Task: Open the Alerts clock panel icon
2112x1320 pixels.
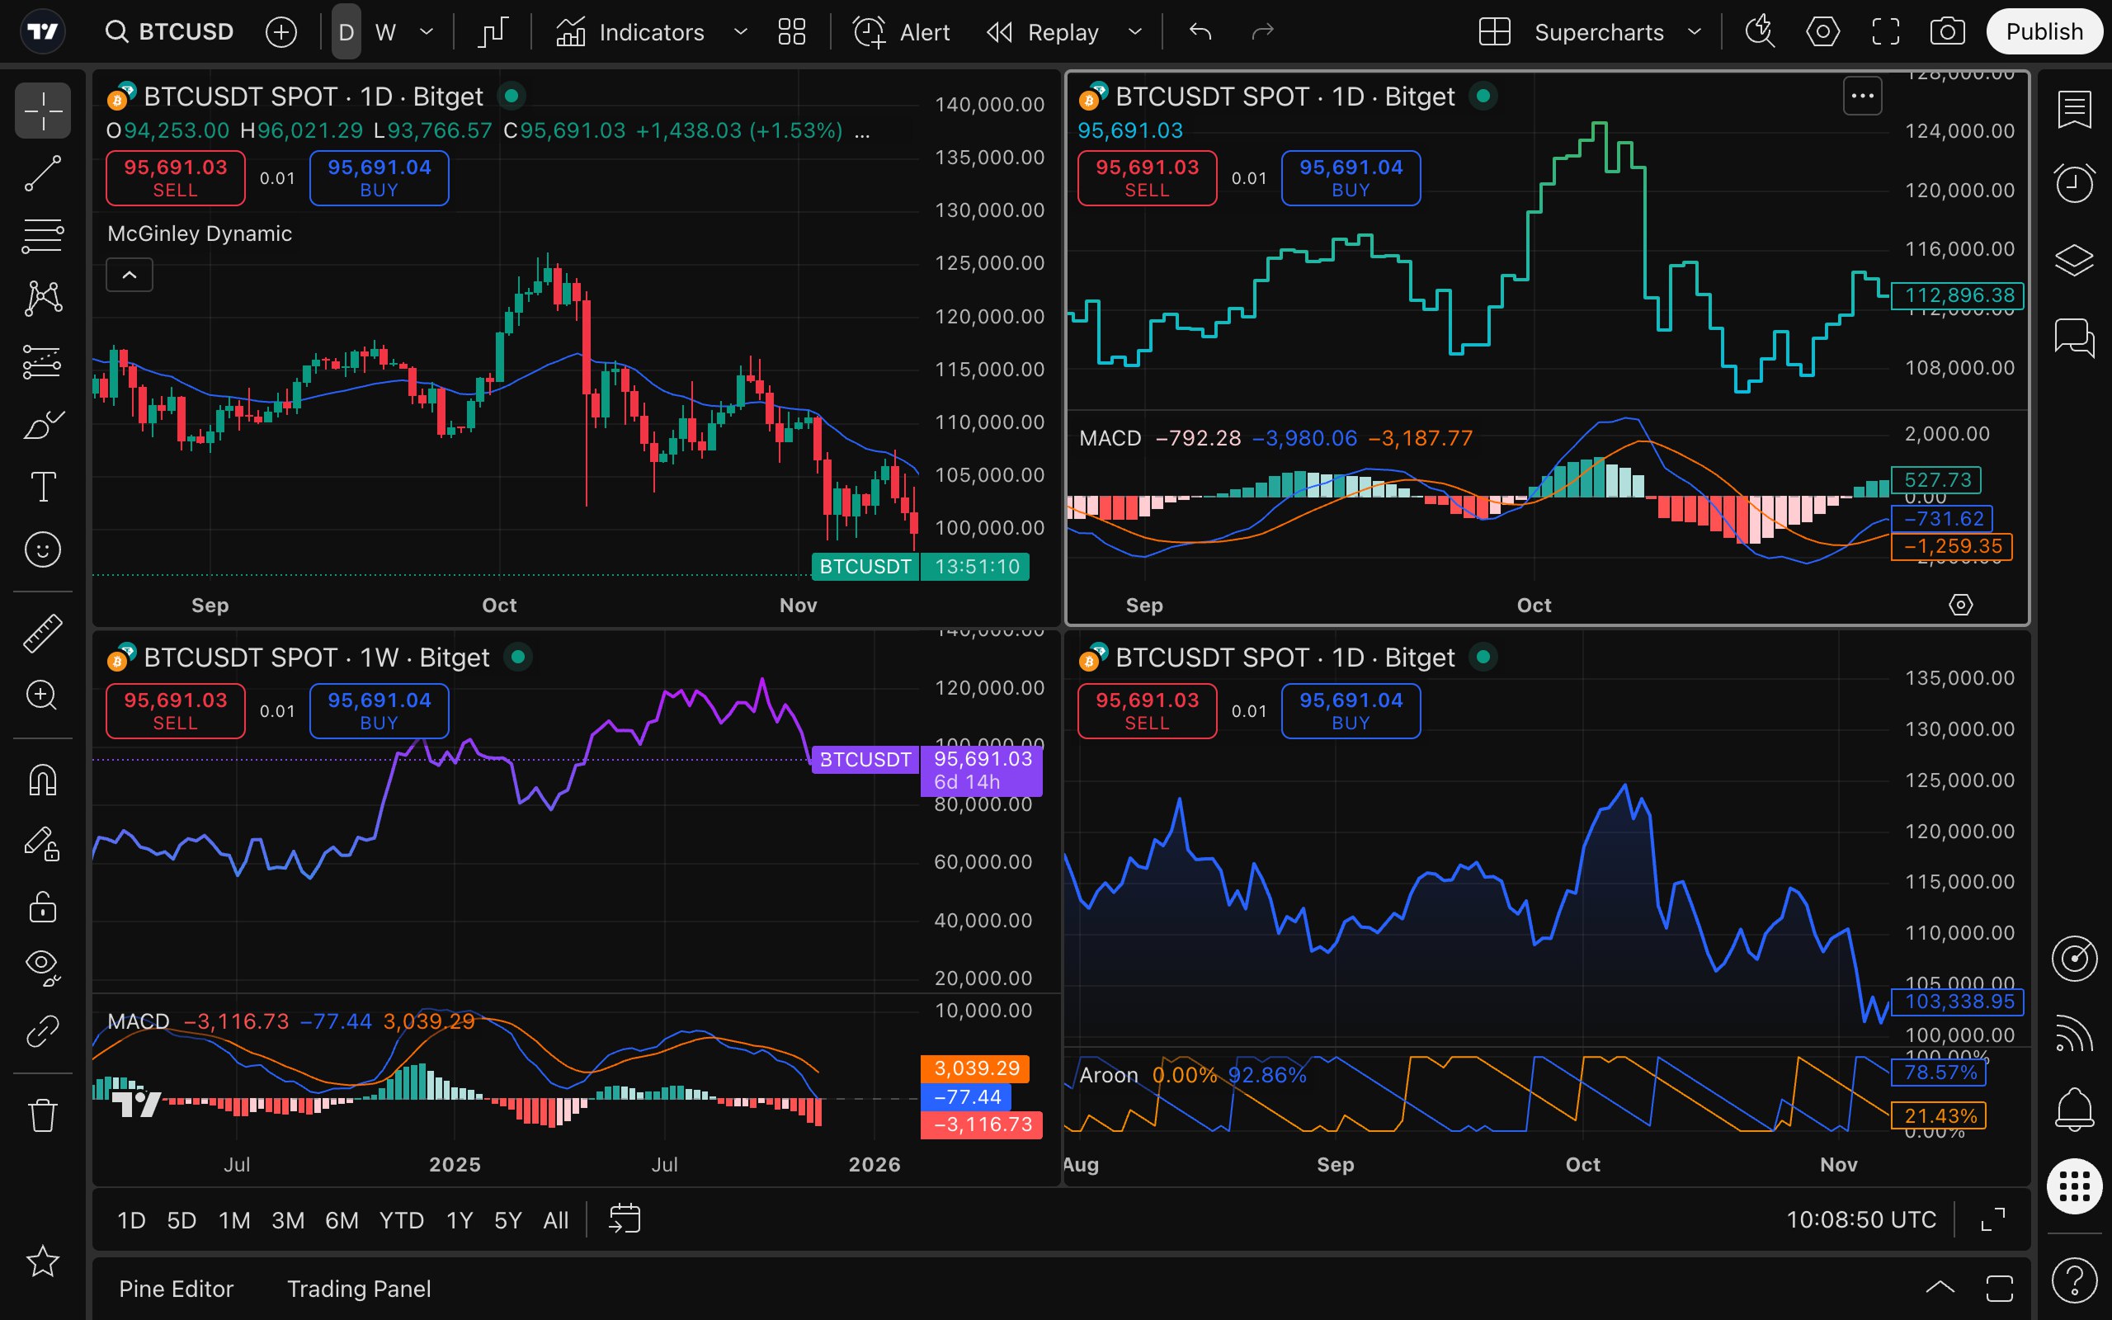Action: pyautogui.click(x=2073, y=183)
